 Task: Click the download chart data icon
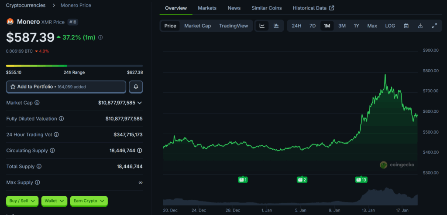(420, 26)
